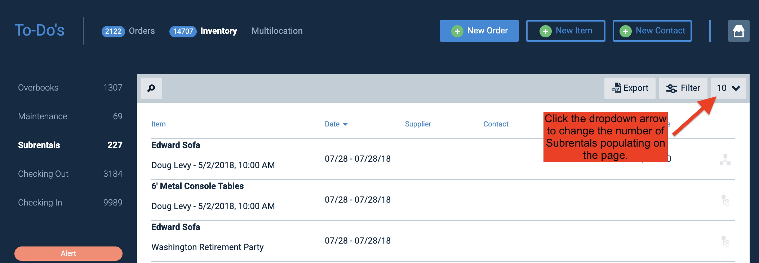Open the Checking Out list
759x263 pixels.
coord(70,174)
